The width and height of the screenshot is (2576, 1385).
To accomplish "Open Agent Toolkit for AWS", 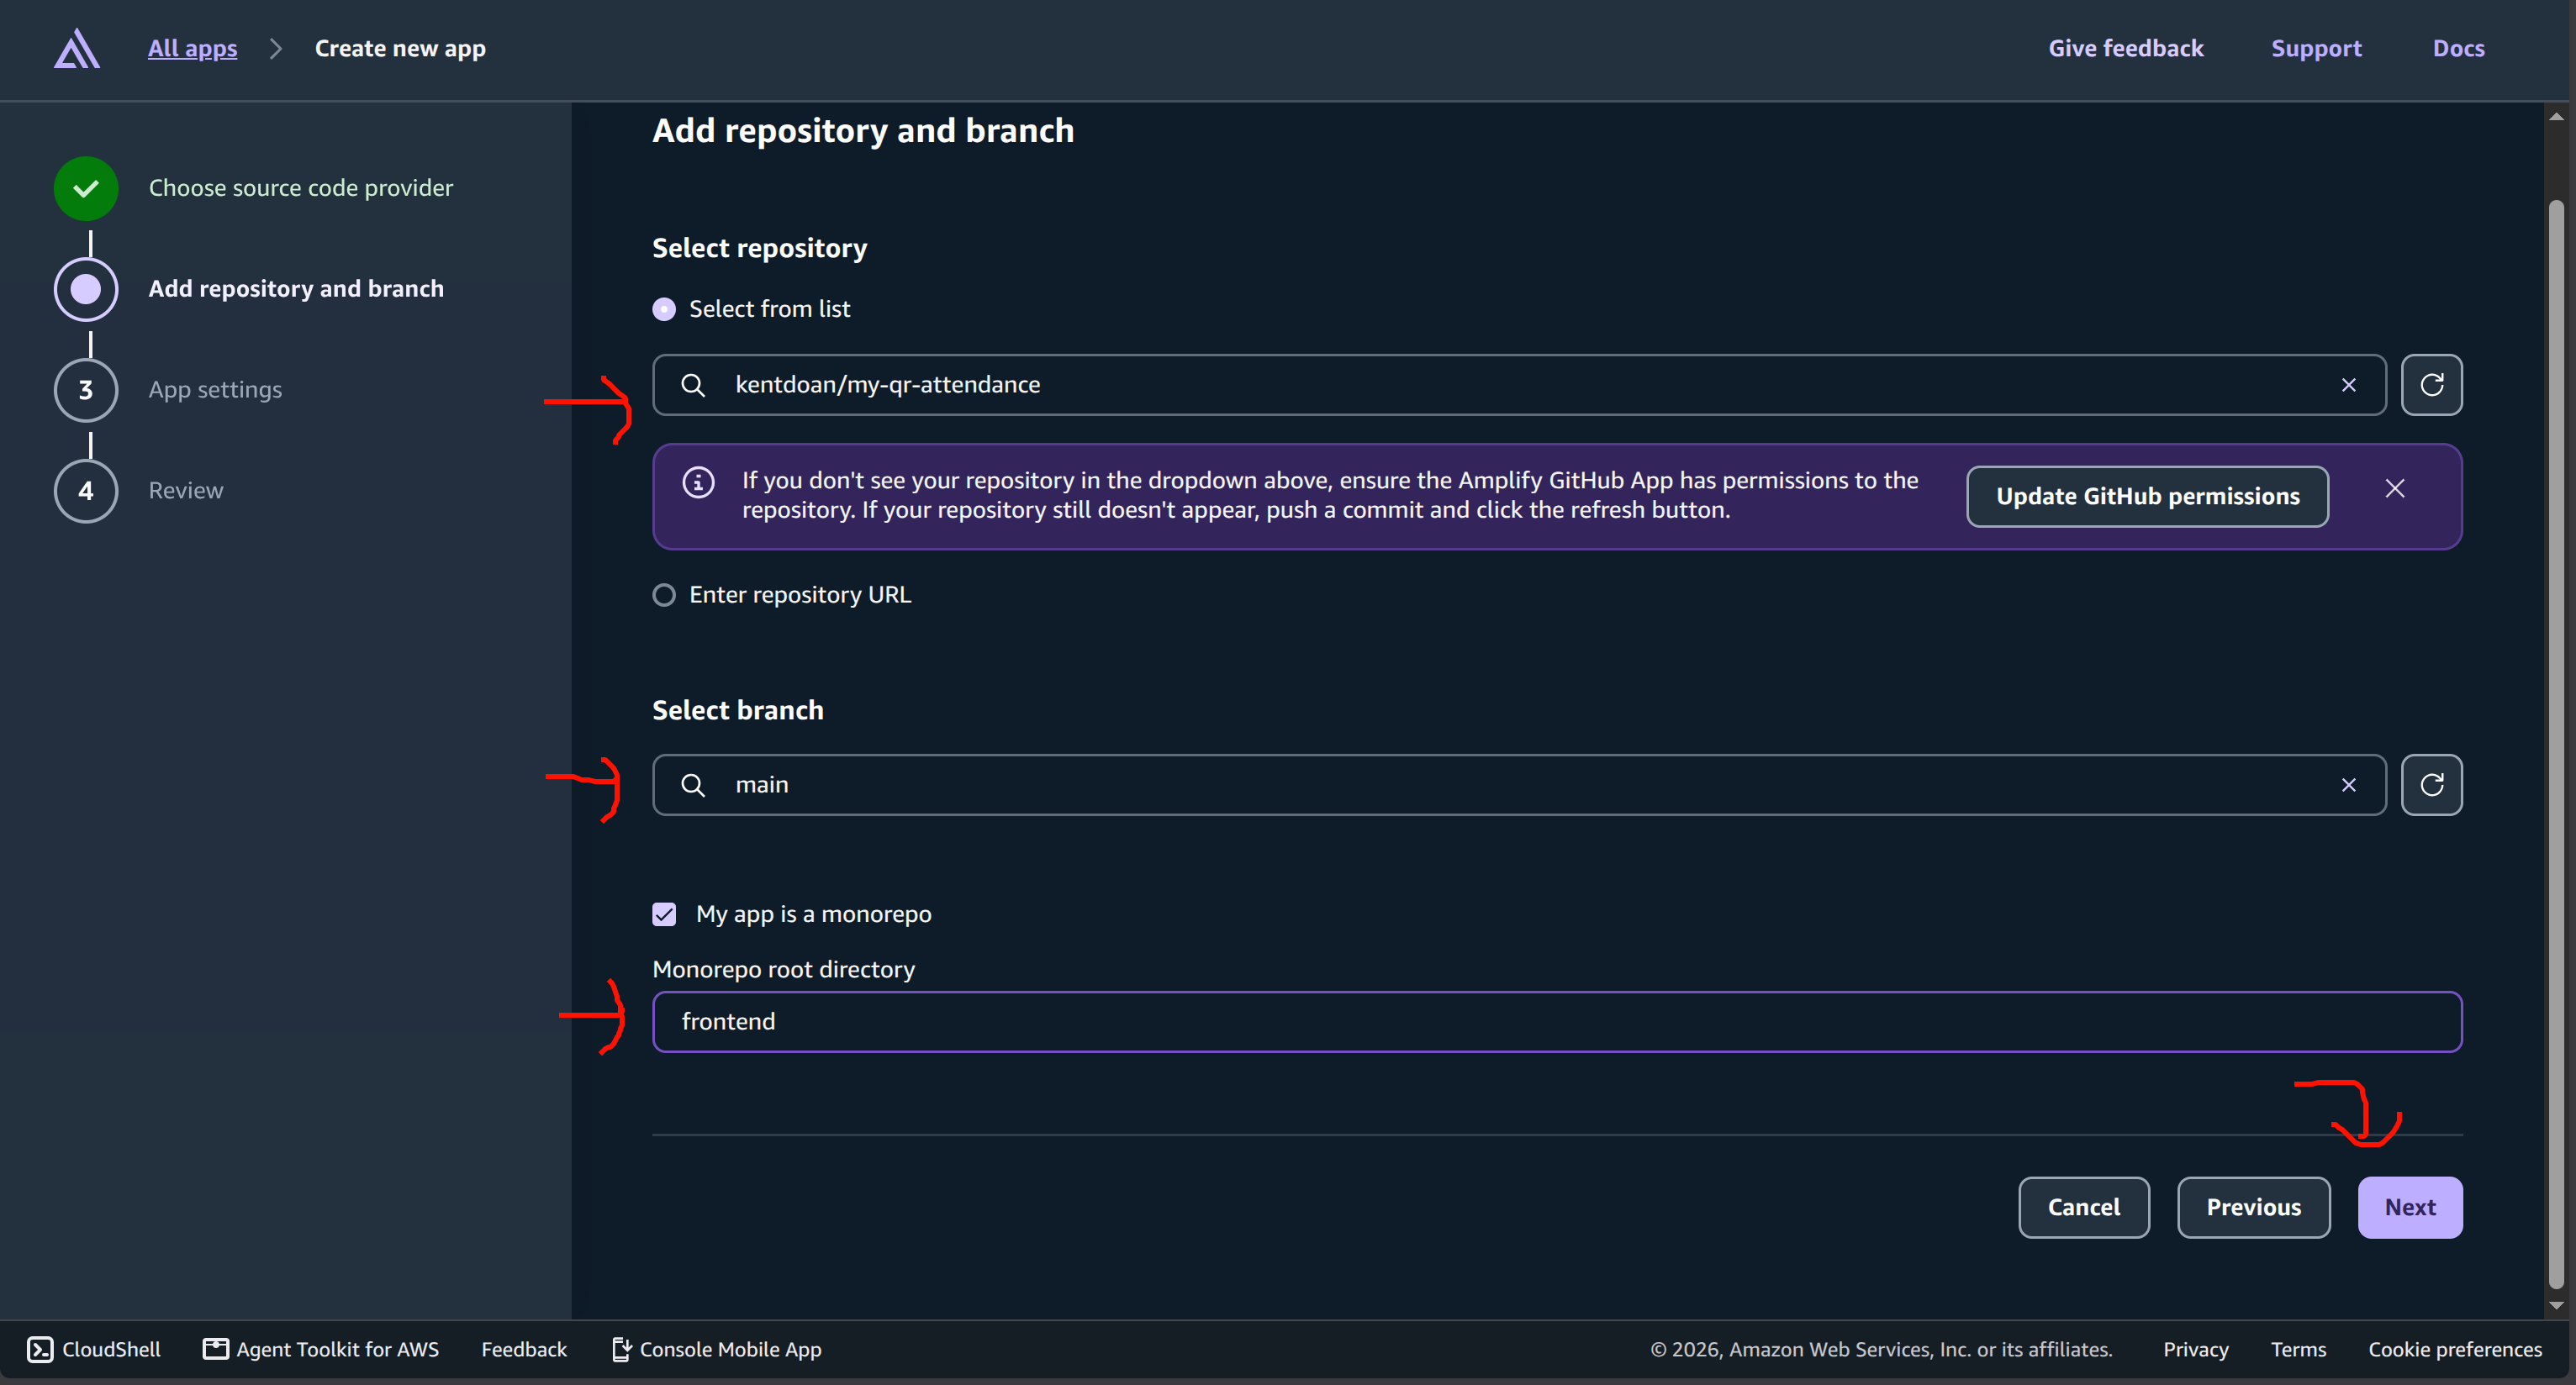I will pos(320,1349).
